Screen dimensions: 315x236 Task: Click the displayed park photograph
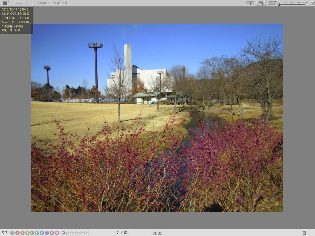[157, 118]
